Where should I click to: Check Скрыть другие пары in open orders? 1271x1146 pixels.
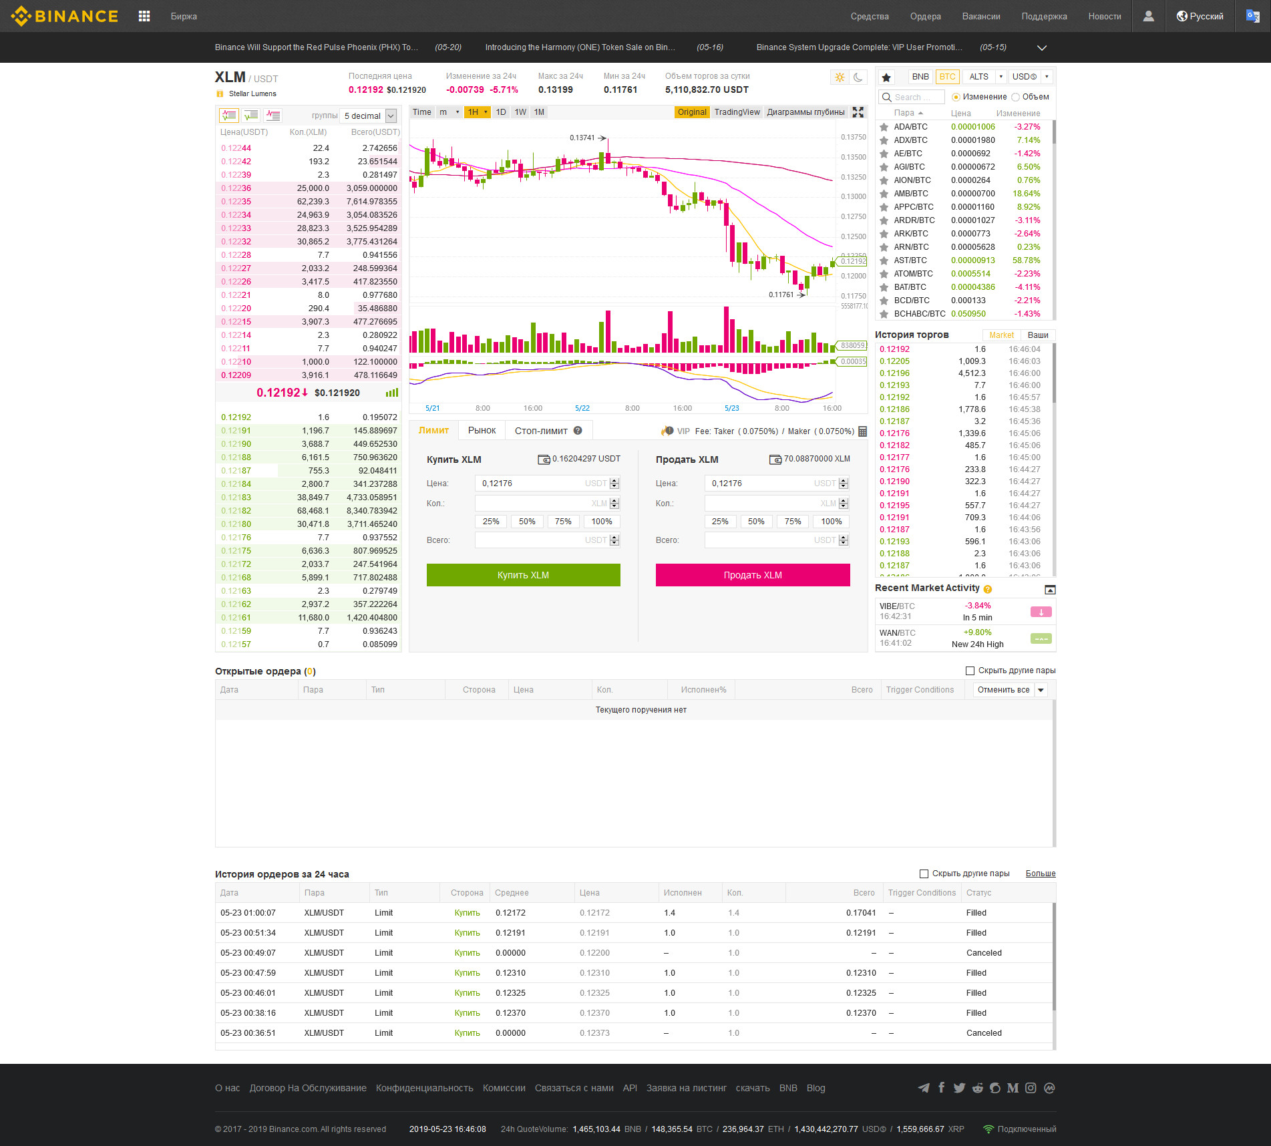[970, 671]
